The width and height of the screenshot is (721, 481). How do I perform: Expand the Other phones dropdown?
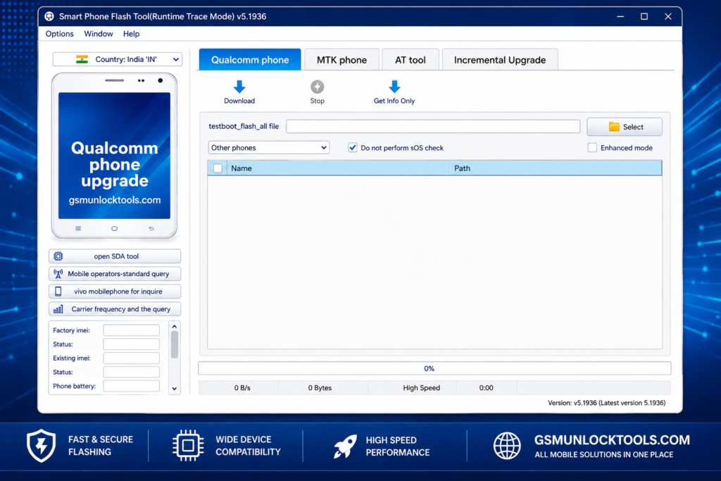[x=269, y=148]
